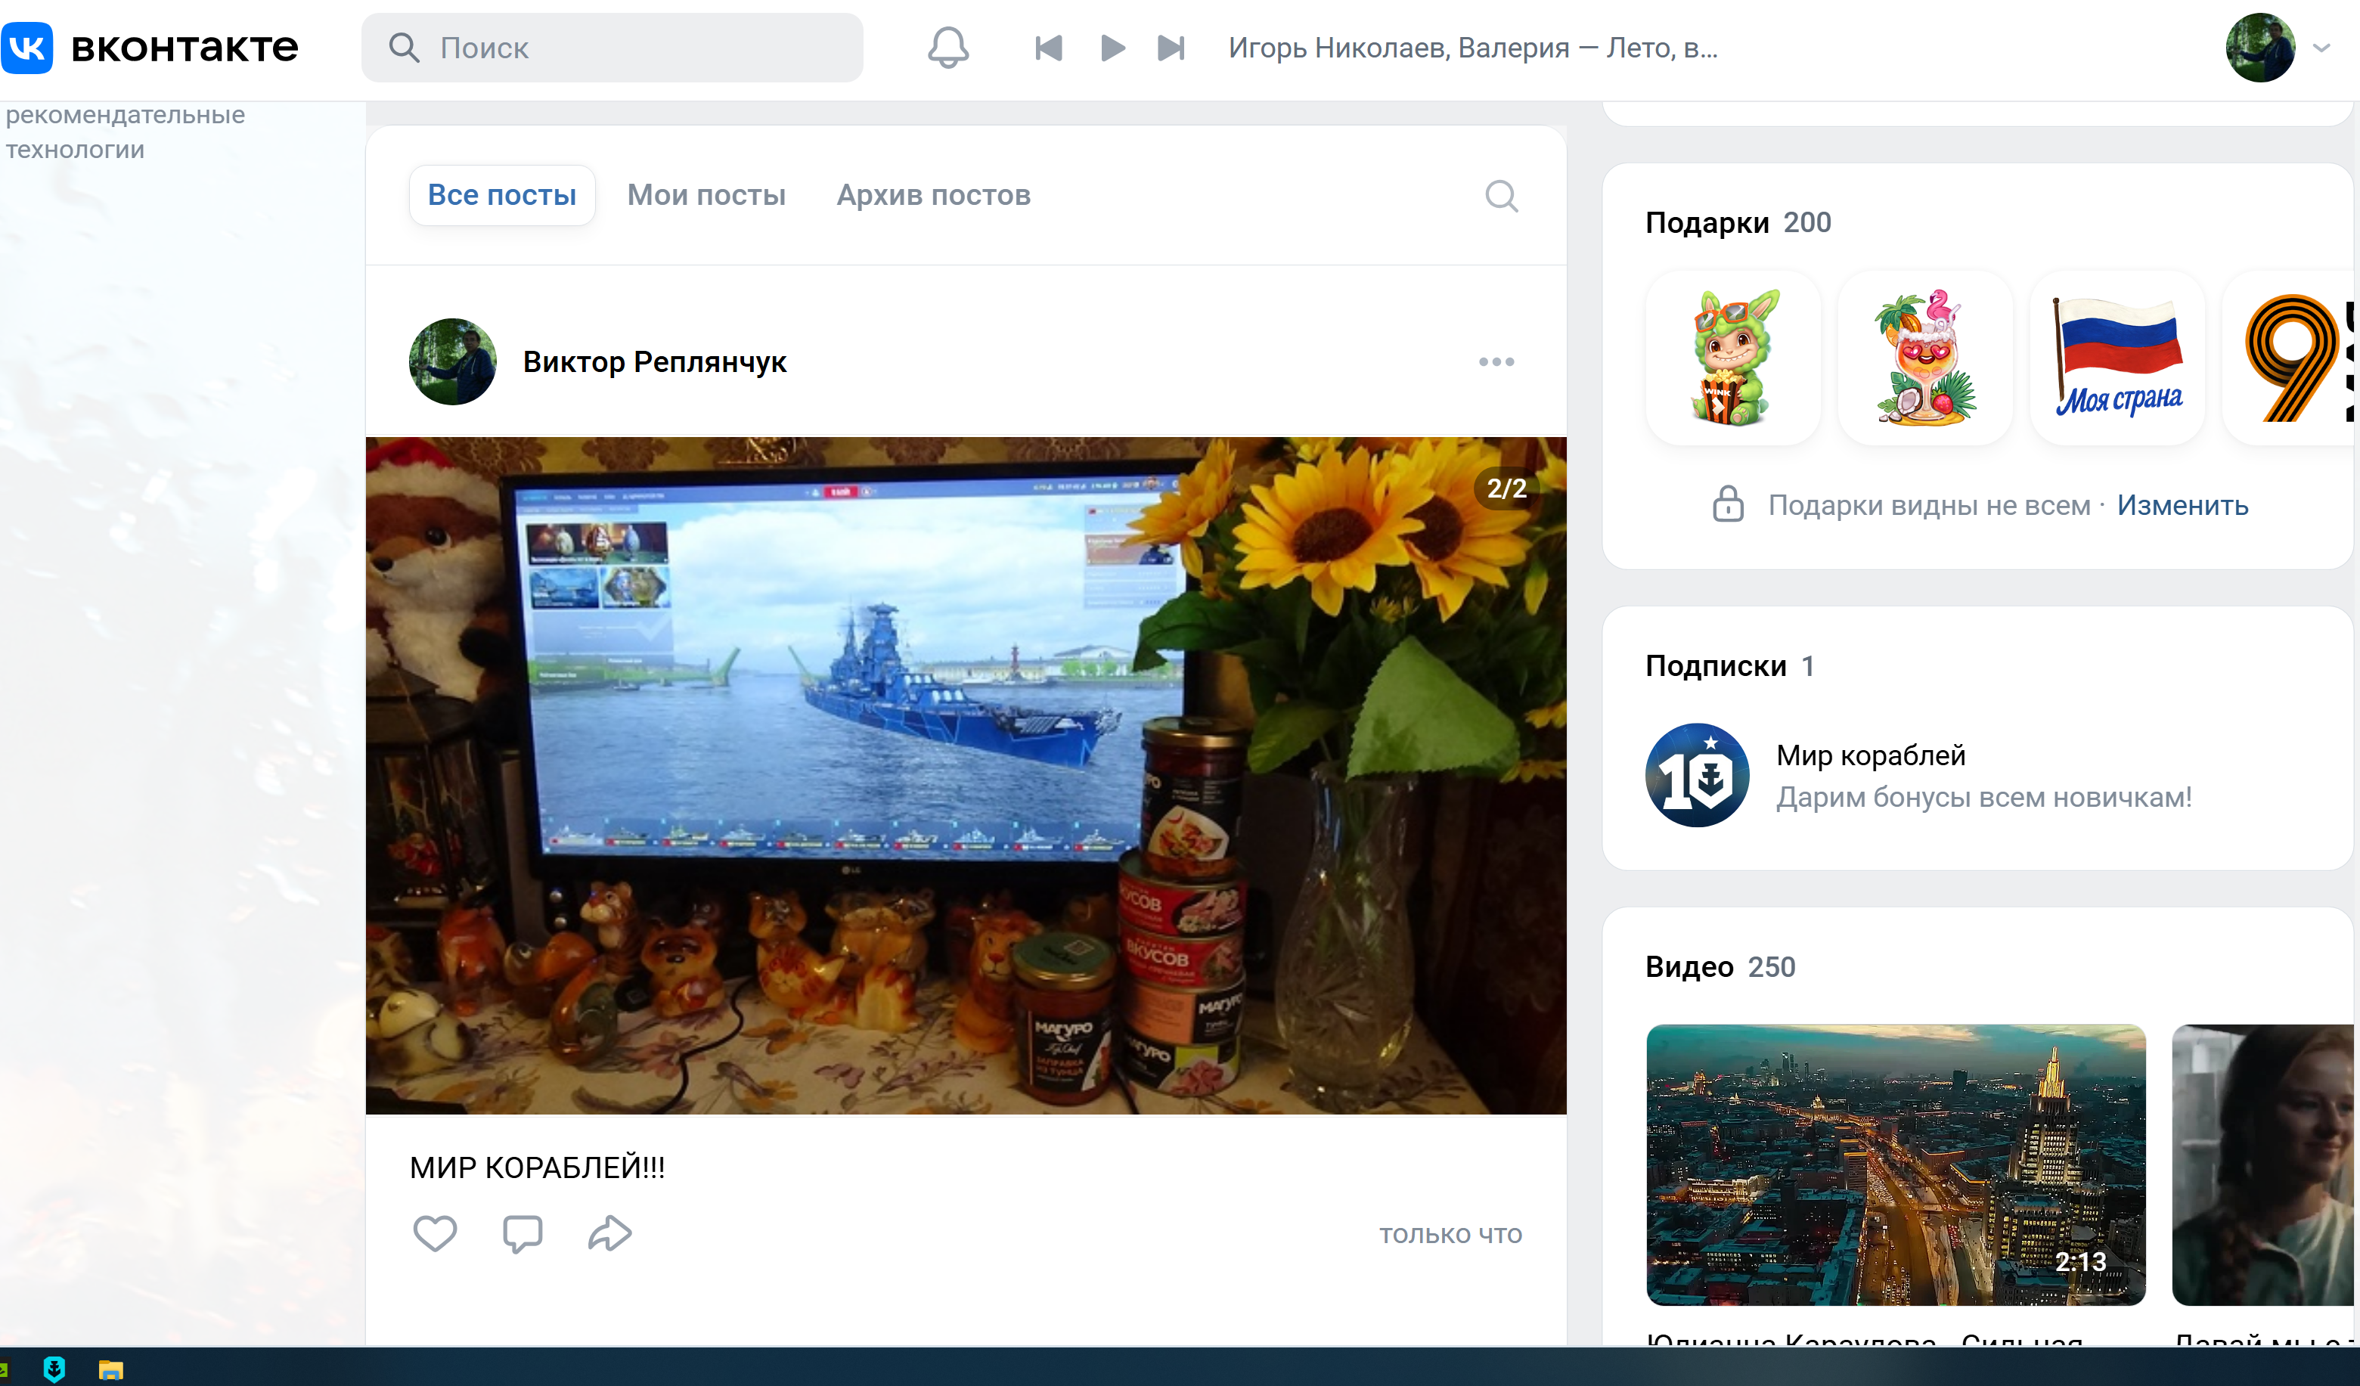Click Изменить gift visibility link
This screenshot has width=2360, height=1386.
click(x=2182, y=505)
